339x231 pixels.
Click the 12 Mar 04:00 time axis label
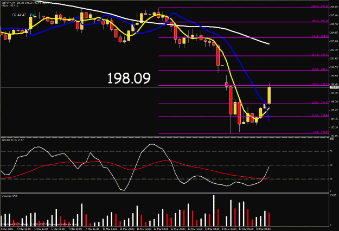click(x=162, y=229)
